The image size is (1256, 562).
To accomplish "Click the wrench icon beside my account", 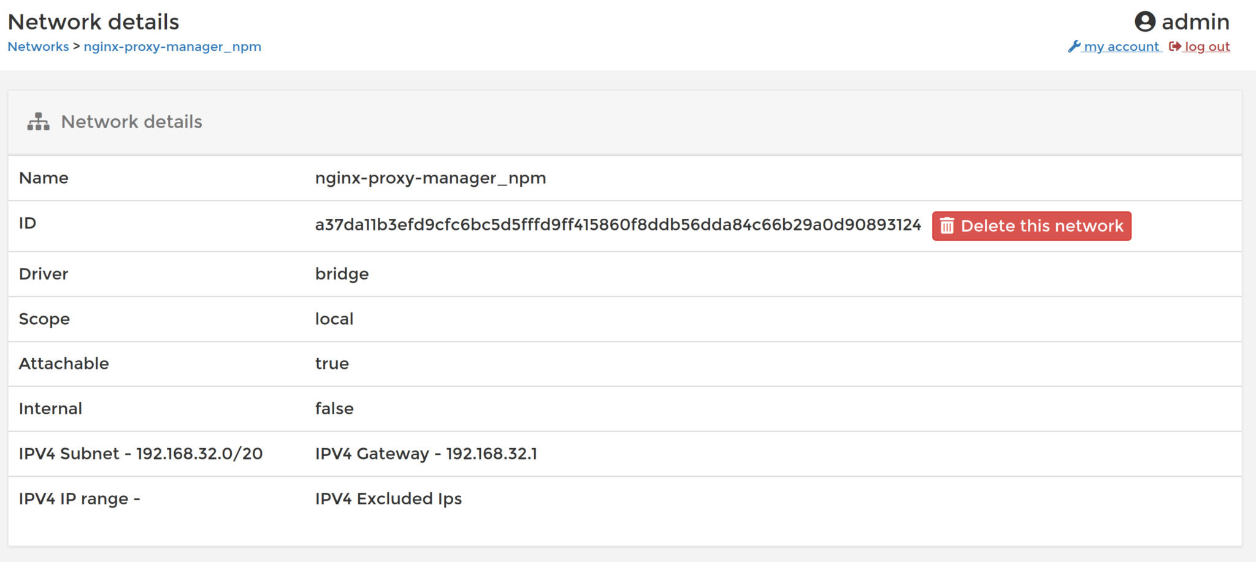I will tap(1074, 46).
